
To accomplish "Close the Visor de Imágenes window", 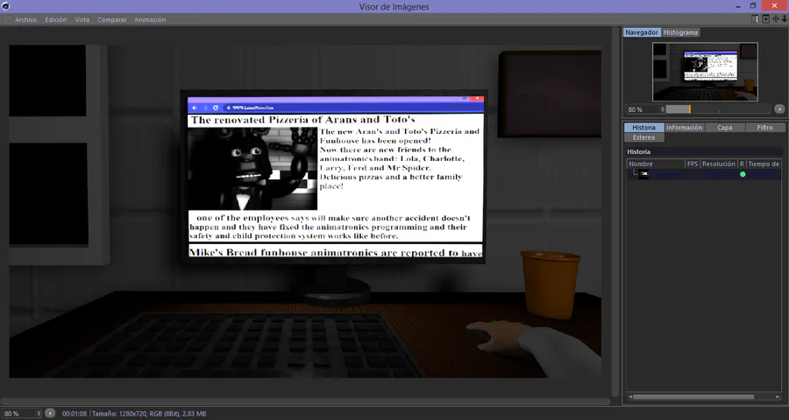I will 775,6.
